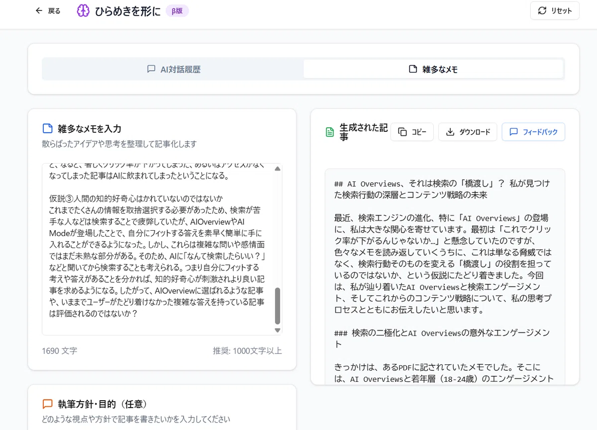Click the chat bubble icon beside AI対話履歴
Image resolution: width=597 pixels, height=430 pixels.
click(151, 69)
